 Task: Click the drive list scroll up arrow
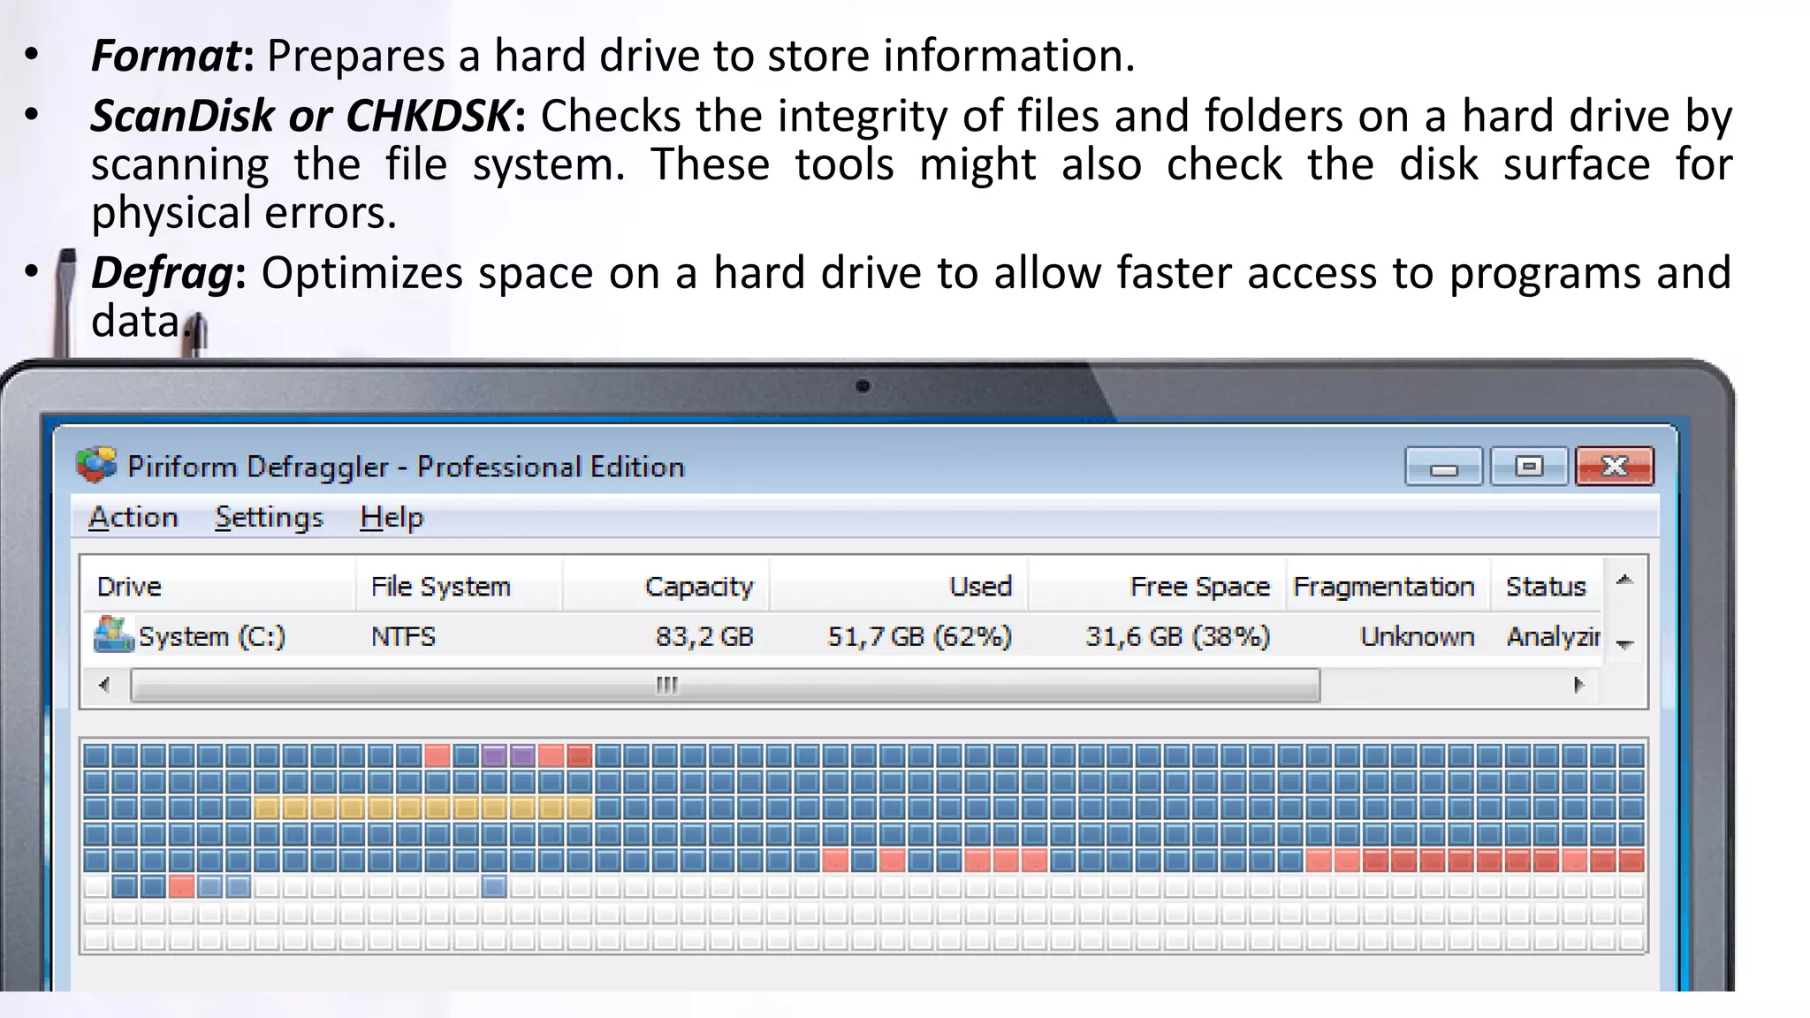tap(1624, 581)
